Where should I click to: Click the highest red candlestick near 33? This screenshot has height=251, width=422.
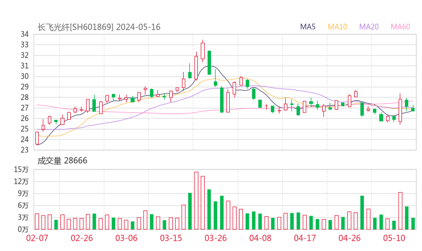[202, 51]
